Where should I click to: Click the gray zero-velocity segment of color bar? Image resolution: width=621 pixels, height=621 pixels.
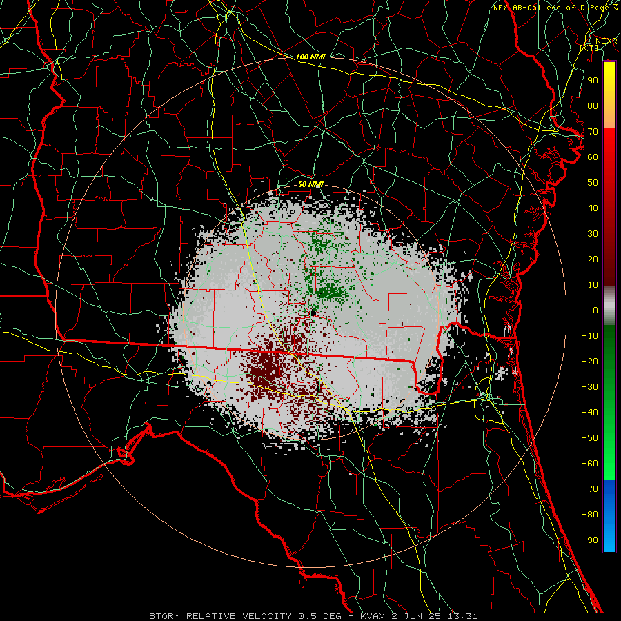tap(609, 306)
